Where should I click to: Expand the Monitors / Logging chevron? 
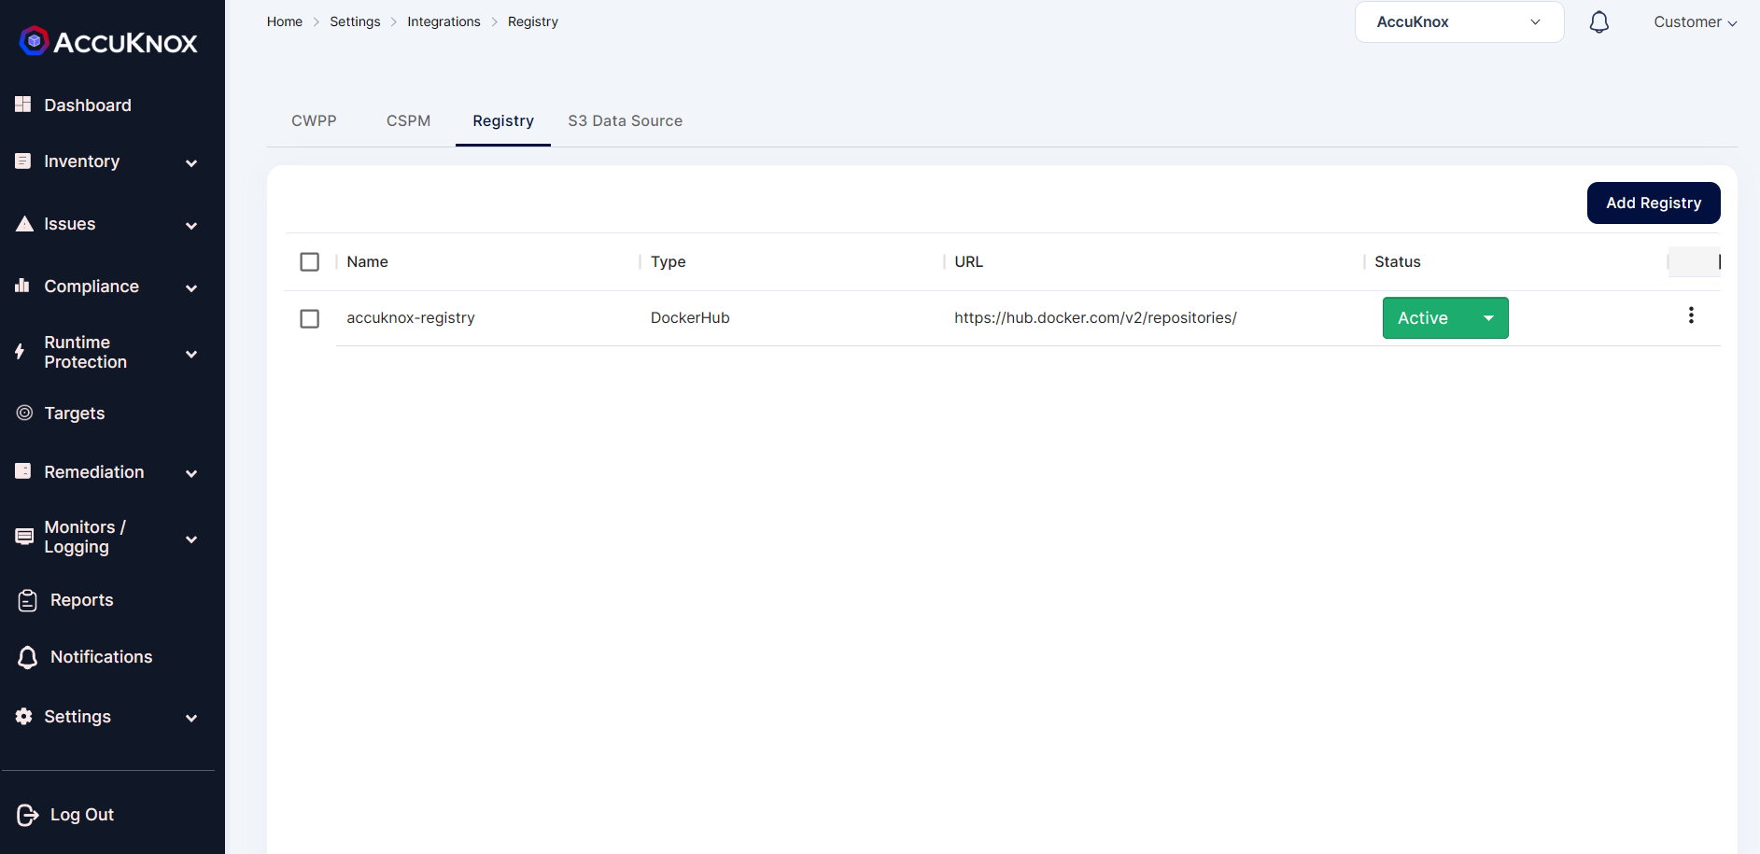(x=191, y=539)
